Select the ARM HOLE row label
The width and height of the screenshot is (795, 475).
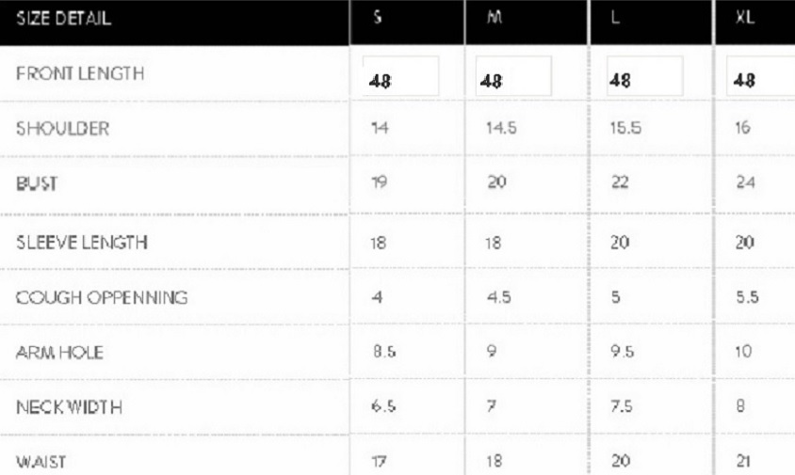[x=59, y=353]
